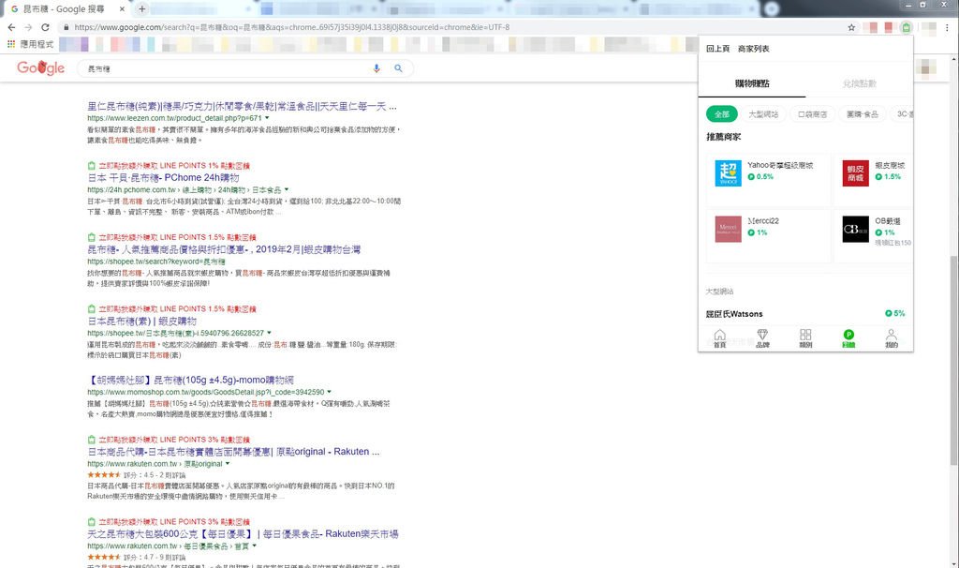
Task: Click LINE POINTS 3% badge above 日本商品代購 result
Action: pyautogui.click(x=169, y=440)
